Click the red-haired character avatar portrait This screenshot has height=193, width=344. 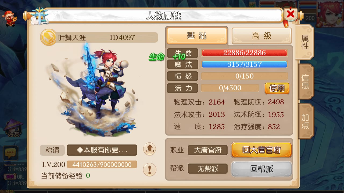(x=330, y=14)
